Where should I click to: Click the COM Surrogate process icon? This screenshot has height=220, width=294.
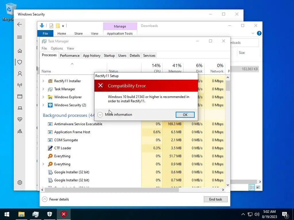coord(50,140)
